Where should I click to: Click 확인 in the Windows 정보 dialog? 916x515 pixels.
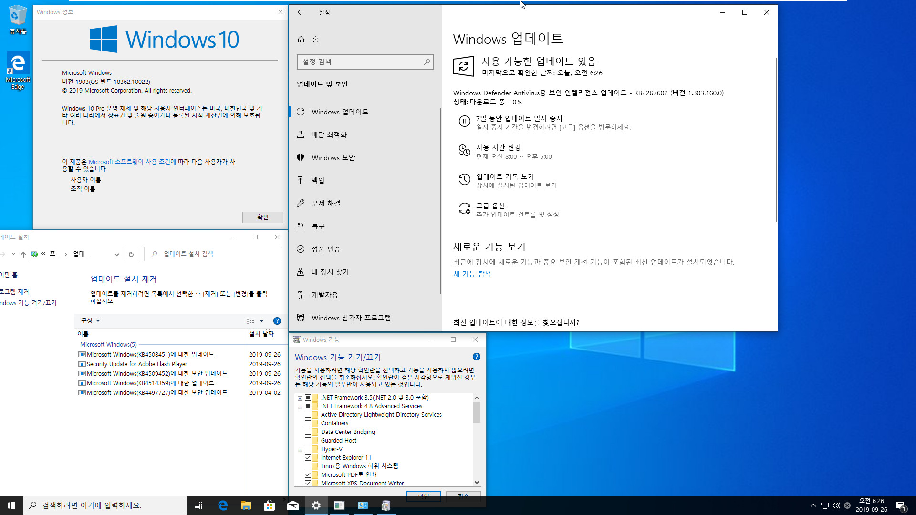263,217
